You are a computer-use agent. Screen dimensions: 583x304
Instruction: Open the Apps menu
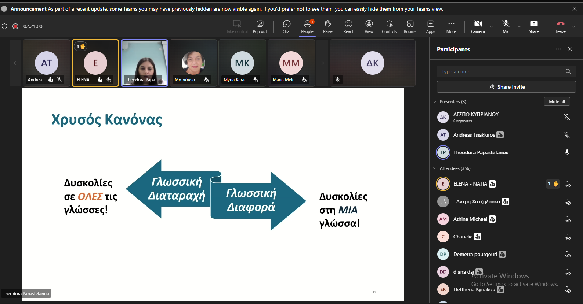pyautogui.click(x=430, y=26)
